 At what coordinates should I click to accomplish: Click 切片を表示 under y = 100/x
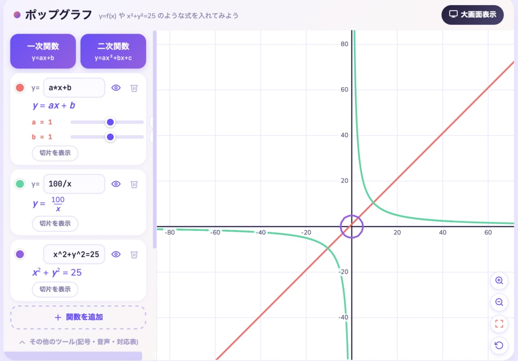coord(55,223)
